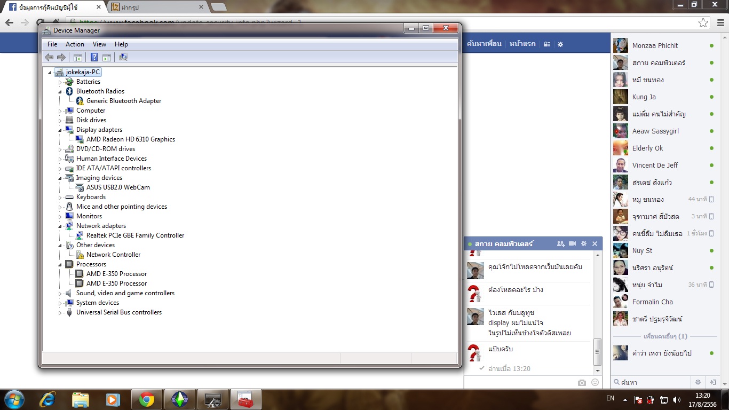Image resolution: width=729 pixels, height=410 pixels.
Task: Open the View menu in Device Manager
Action: tap(99, 44)
